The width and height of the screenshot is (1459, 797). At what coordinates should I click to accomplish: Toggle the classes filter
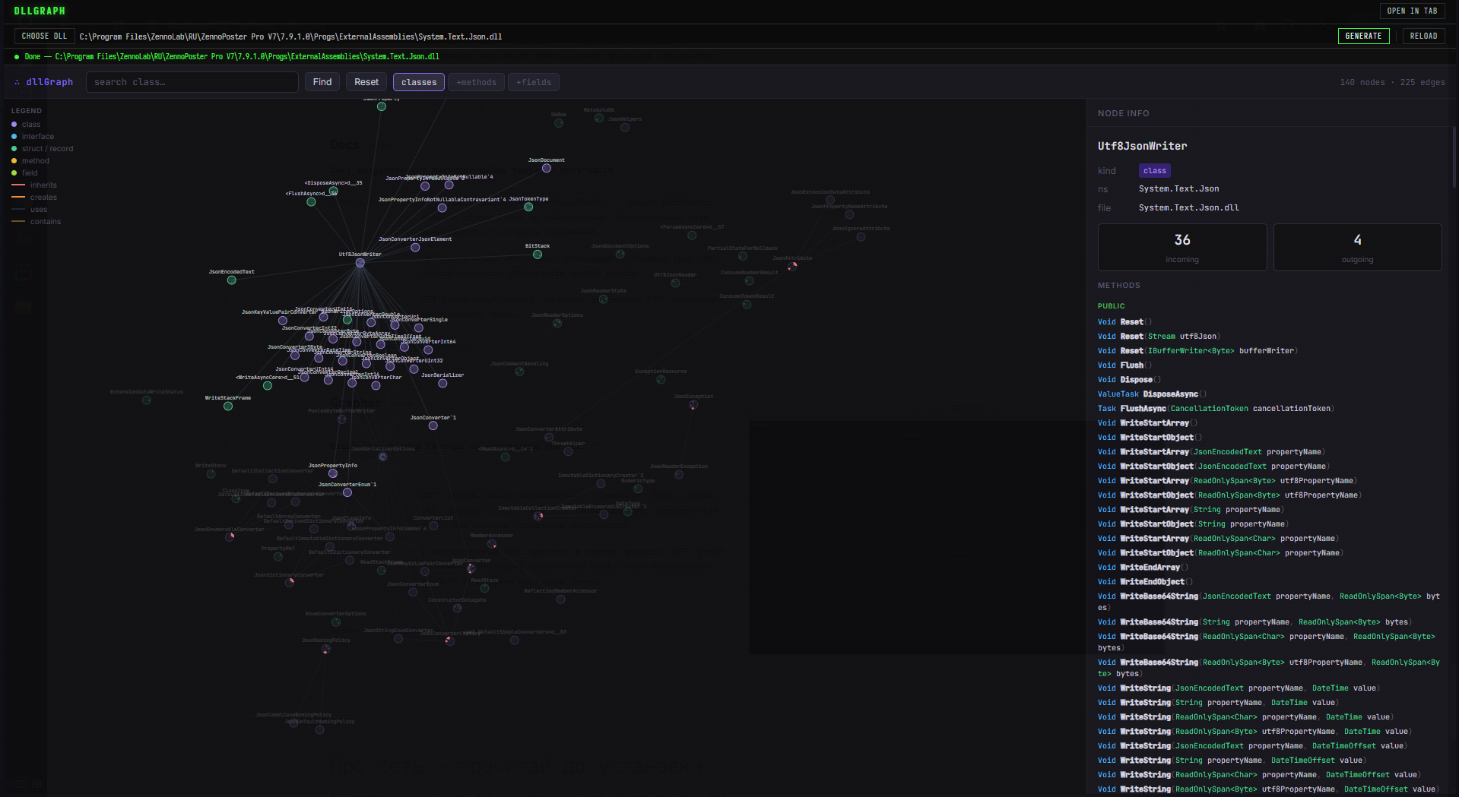(x=419, y=82)
